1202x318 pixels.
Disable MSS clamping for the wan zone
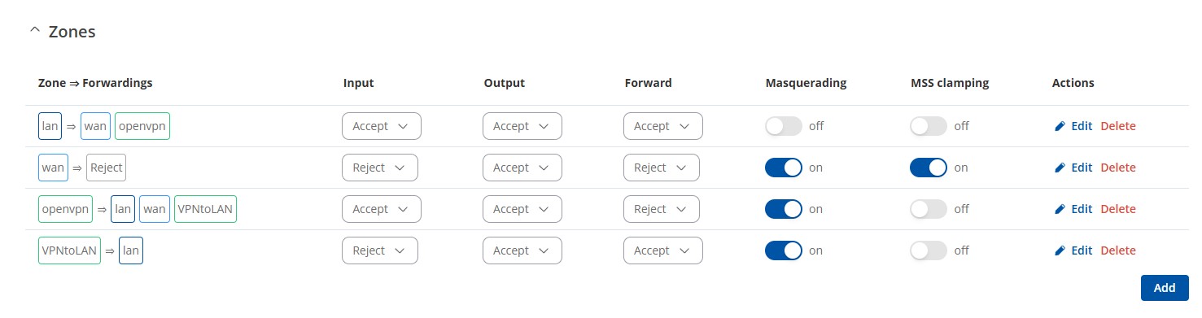(929, 168)
